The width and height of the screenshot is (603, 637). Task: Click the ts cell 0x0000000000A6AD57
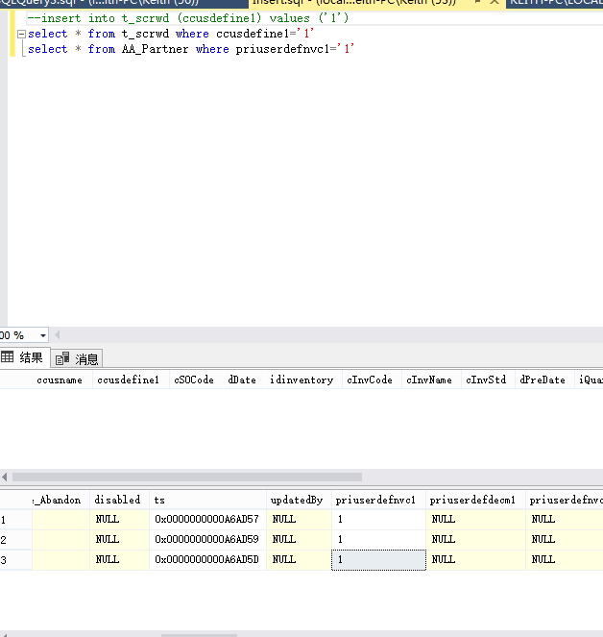[207, 519]
